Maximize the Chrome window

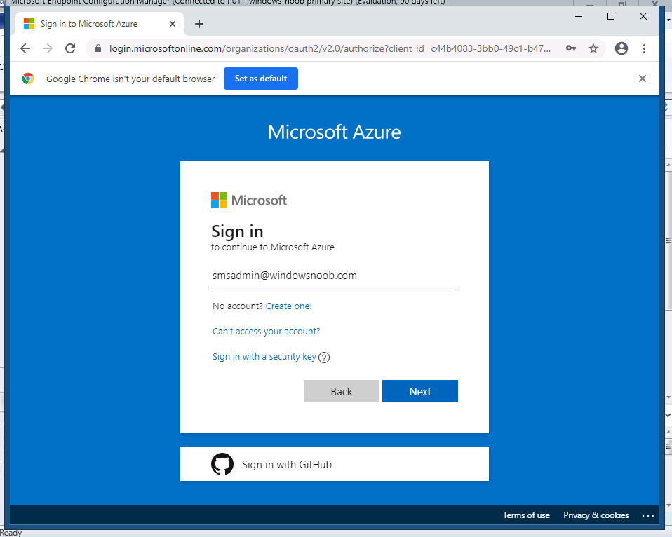611,16
